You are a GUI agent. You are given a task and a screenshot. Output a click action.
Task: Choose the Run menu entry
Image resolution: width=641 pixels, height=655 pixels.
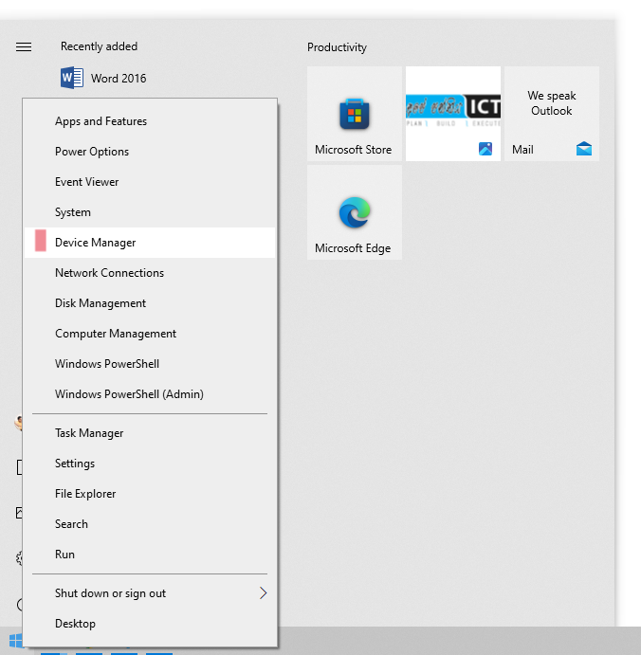point(64,555)
